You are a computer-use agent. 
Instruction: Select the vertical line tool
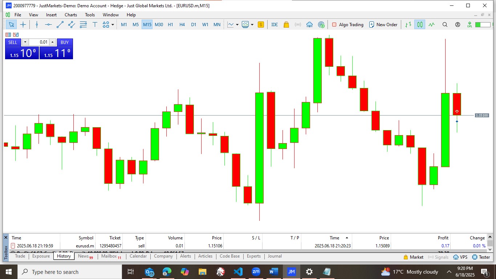[37, 25]
